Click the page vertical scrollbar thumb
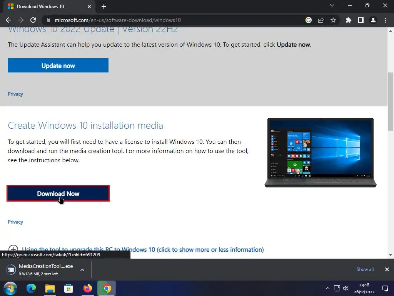The height and width of the screenshot is (296, 394). tap(391, 101)
